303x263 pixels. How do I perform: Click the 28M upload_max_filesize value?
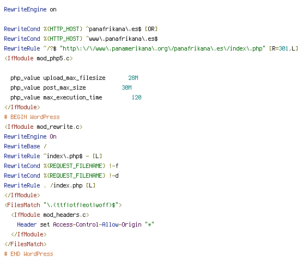133,78
